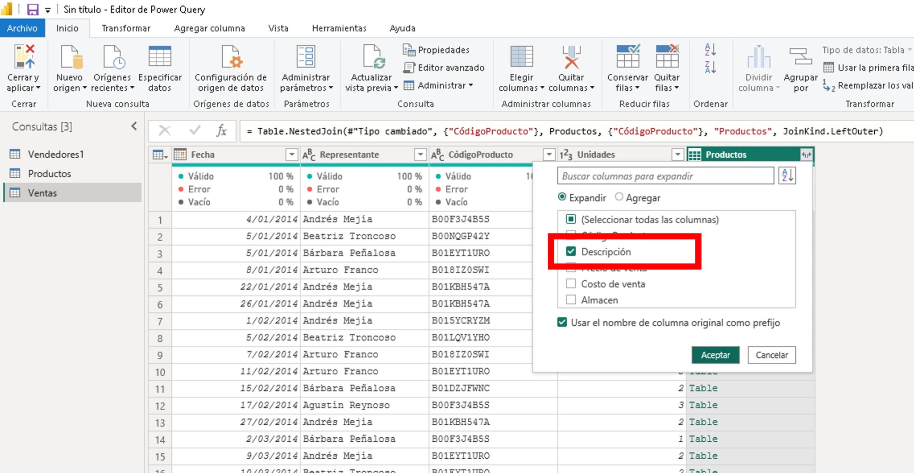This screenshot has width=914, height=473.
Task: Refresh with Actualizar vista previa
Action: point(370,69)
